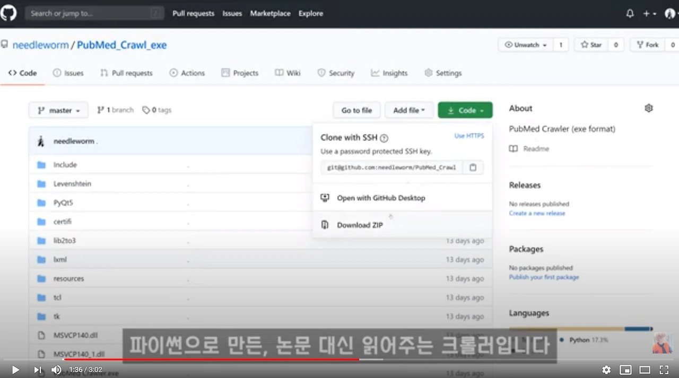
Task: Open Marketplace in top navigation
Action: 271,13
